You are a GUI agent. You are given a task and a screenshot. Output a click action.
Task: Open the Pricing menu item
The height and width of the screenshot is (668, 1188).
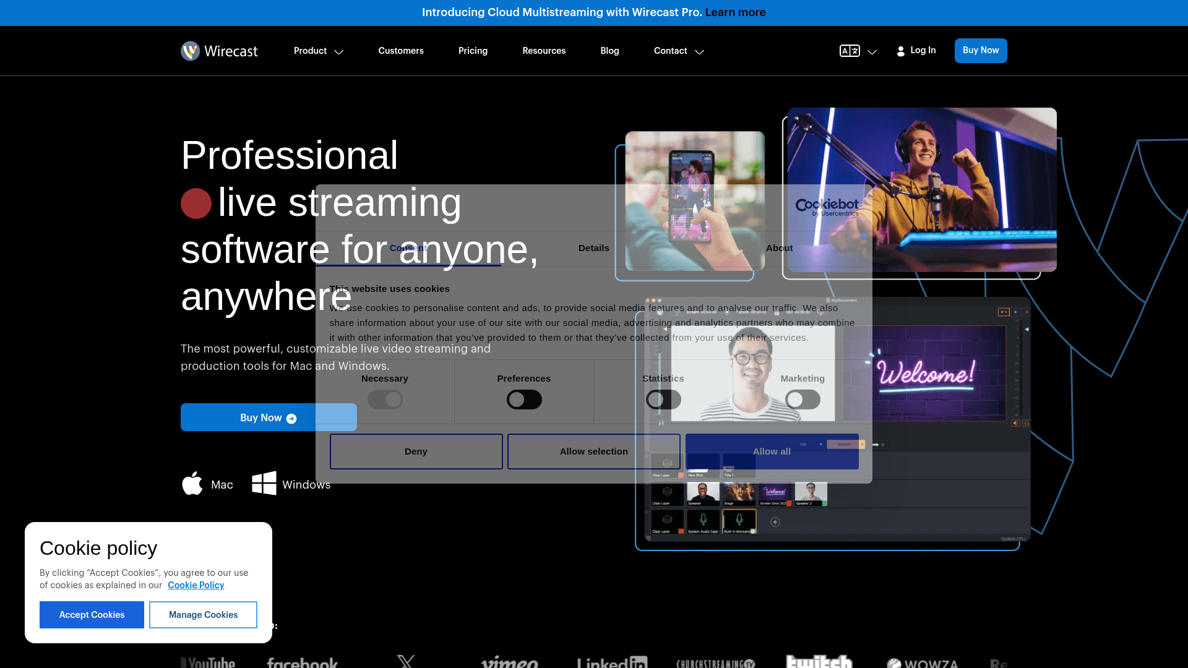pyautogui.click(x=473, y=51)
